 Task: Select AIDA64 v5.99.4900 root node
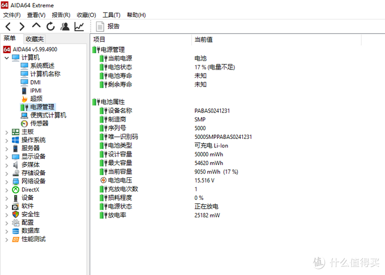35,50
